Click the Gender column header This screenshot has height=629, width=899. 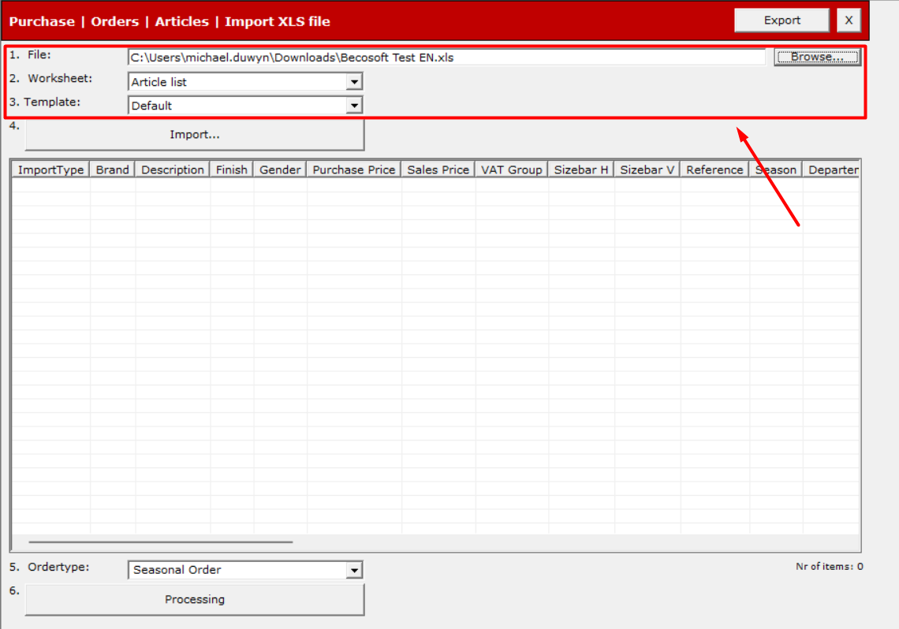(x=280, y=169)
